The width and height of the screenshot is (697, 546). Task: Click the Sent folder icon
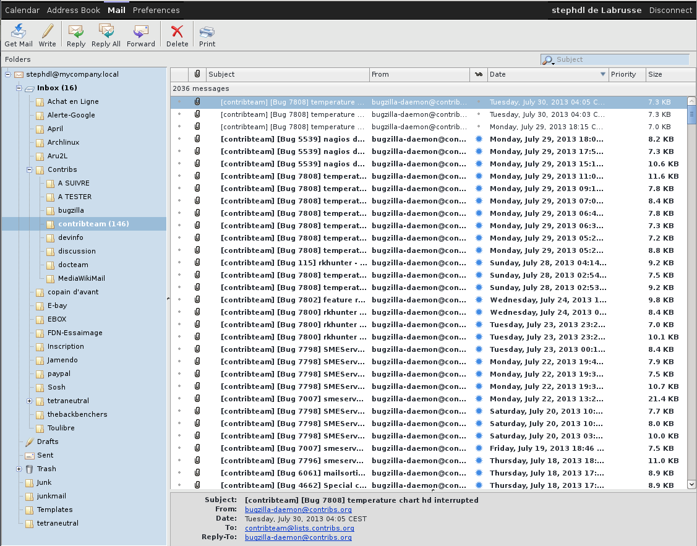pos(29,455)
